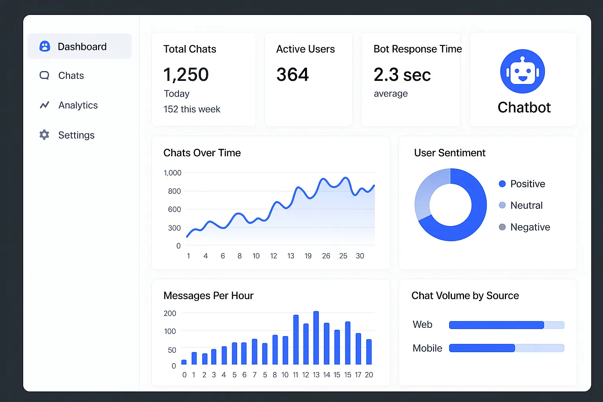Click the Neutral legend light blue dot
The width and height of the screenshot is (603, 402).
[502, 205]
